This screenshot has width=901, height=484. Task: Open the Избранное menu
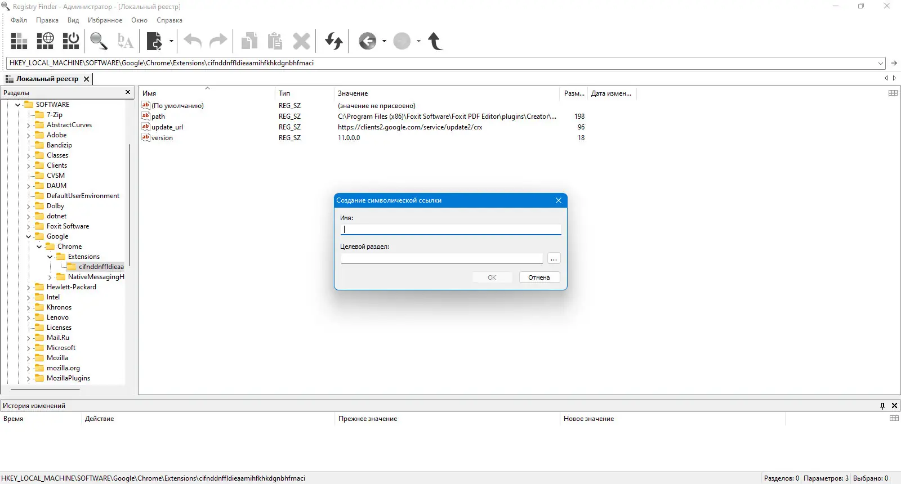pyautogui.click(x=105, y=20)
